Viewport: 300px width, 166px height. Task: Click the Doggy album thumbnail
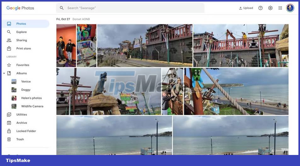point(14,90)
